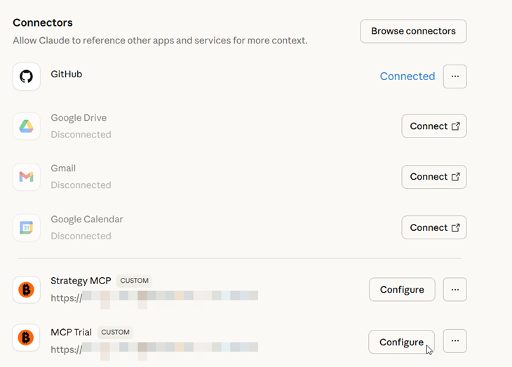
Task: Open MCP Trial three-dot options menu
Action: (454, 341)
